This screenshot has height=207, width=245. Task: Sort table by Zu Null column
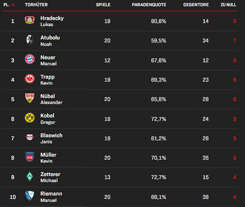click(x=229, y=5)
